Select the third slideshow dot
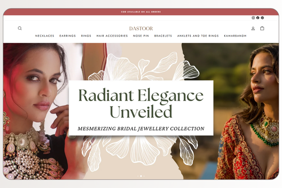 (x=144, y=176)
